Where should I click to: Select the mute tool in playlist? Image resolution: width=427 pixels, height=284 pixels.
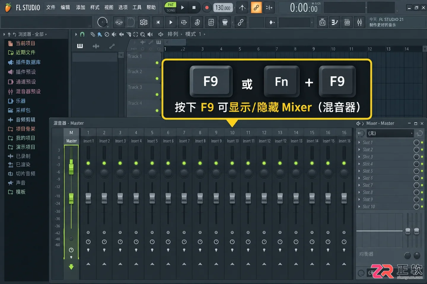pyautogui.click(x=114, y=34)
